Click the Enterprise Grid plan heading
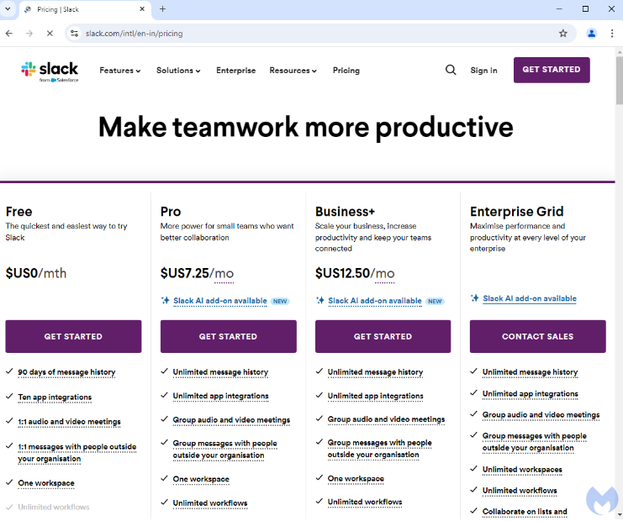This screenshot has height=521, width=623. 516,212
